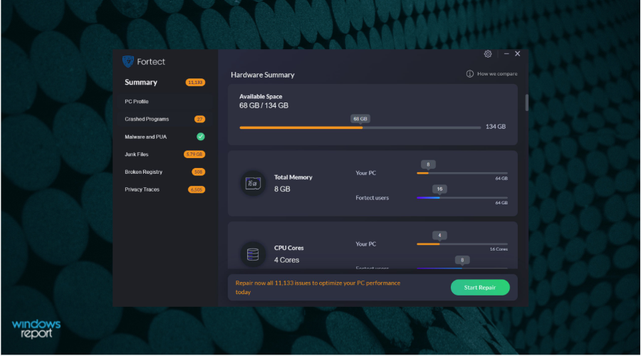The image size is (641, 356).
Task: Open the How we compare link
Action: [x=497, y=74]
